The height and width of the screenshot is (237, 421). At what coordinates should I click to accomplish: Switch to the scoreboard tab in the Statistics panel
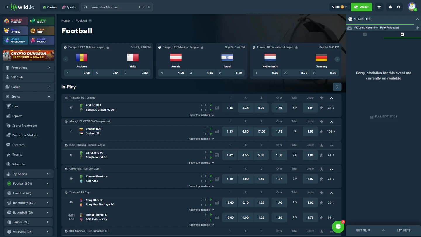tap(365, 35)
